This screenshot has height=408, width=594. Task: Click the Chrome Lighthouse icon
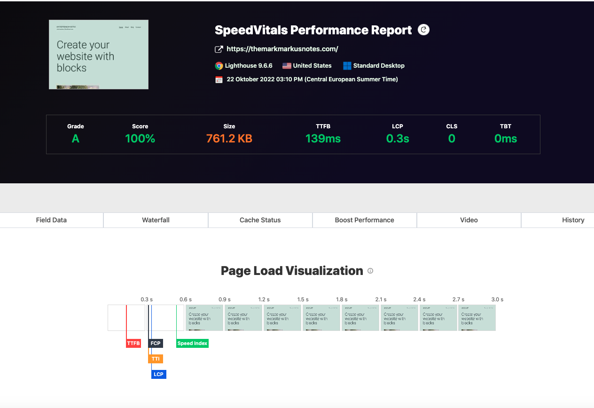click(219, 66)
